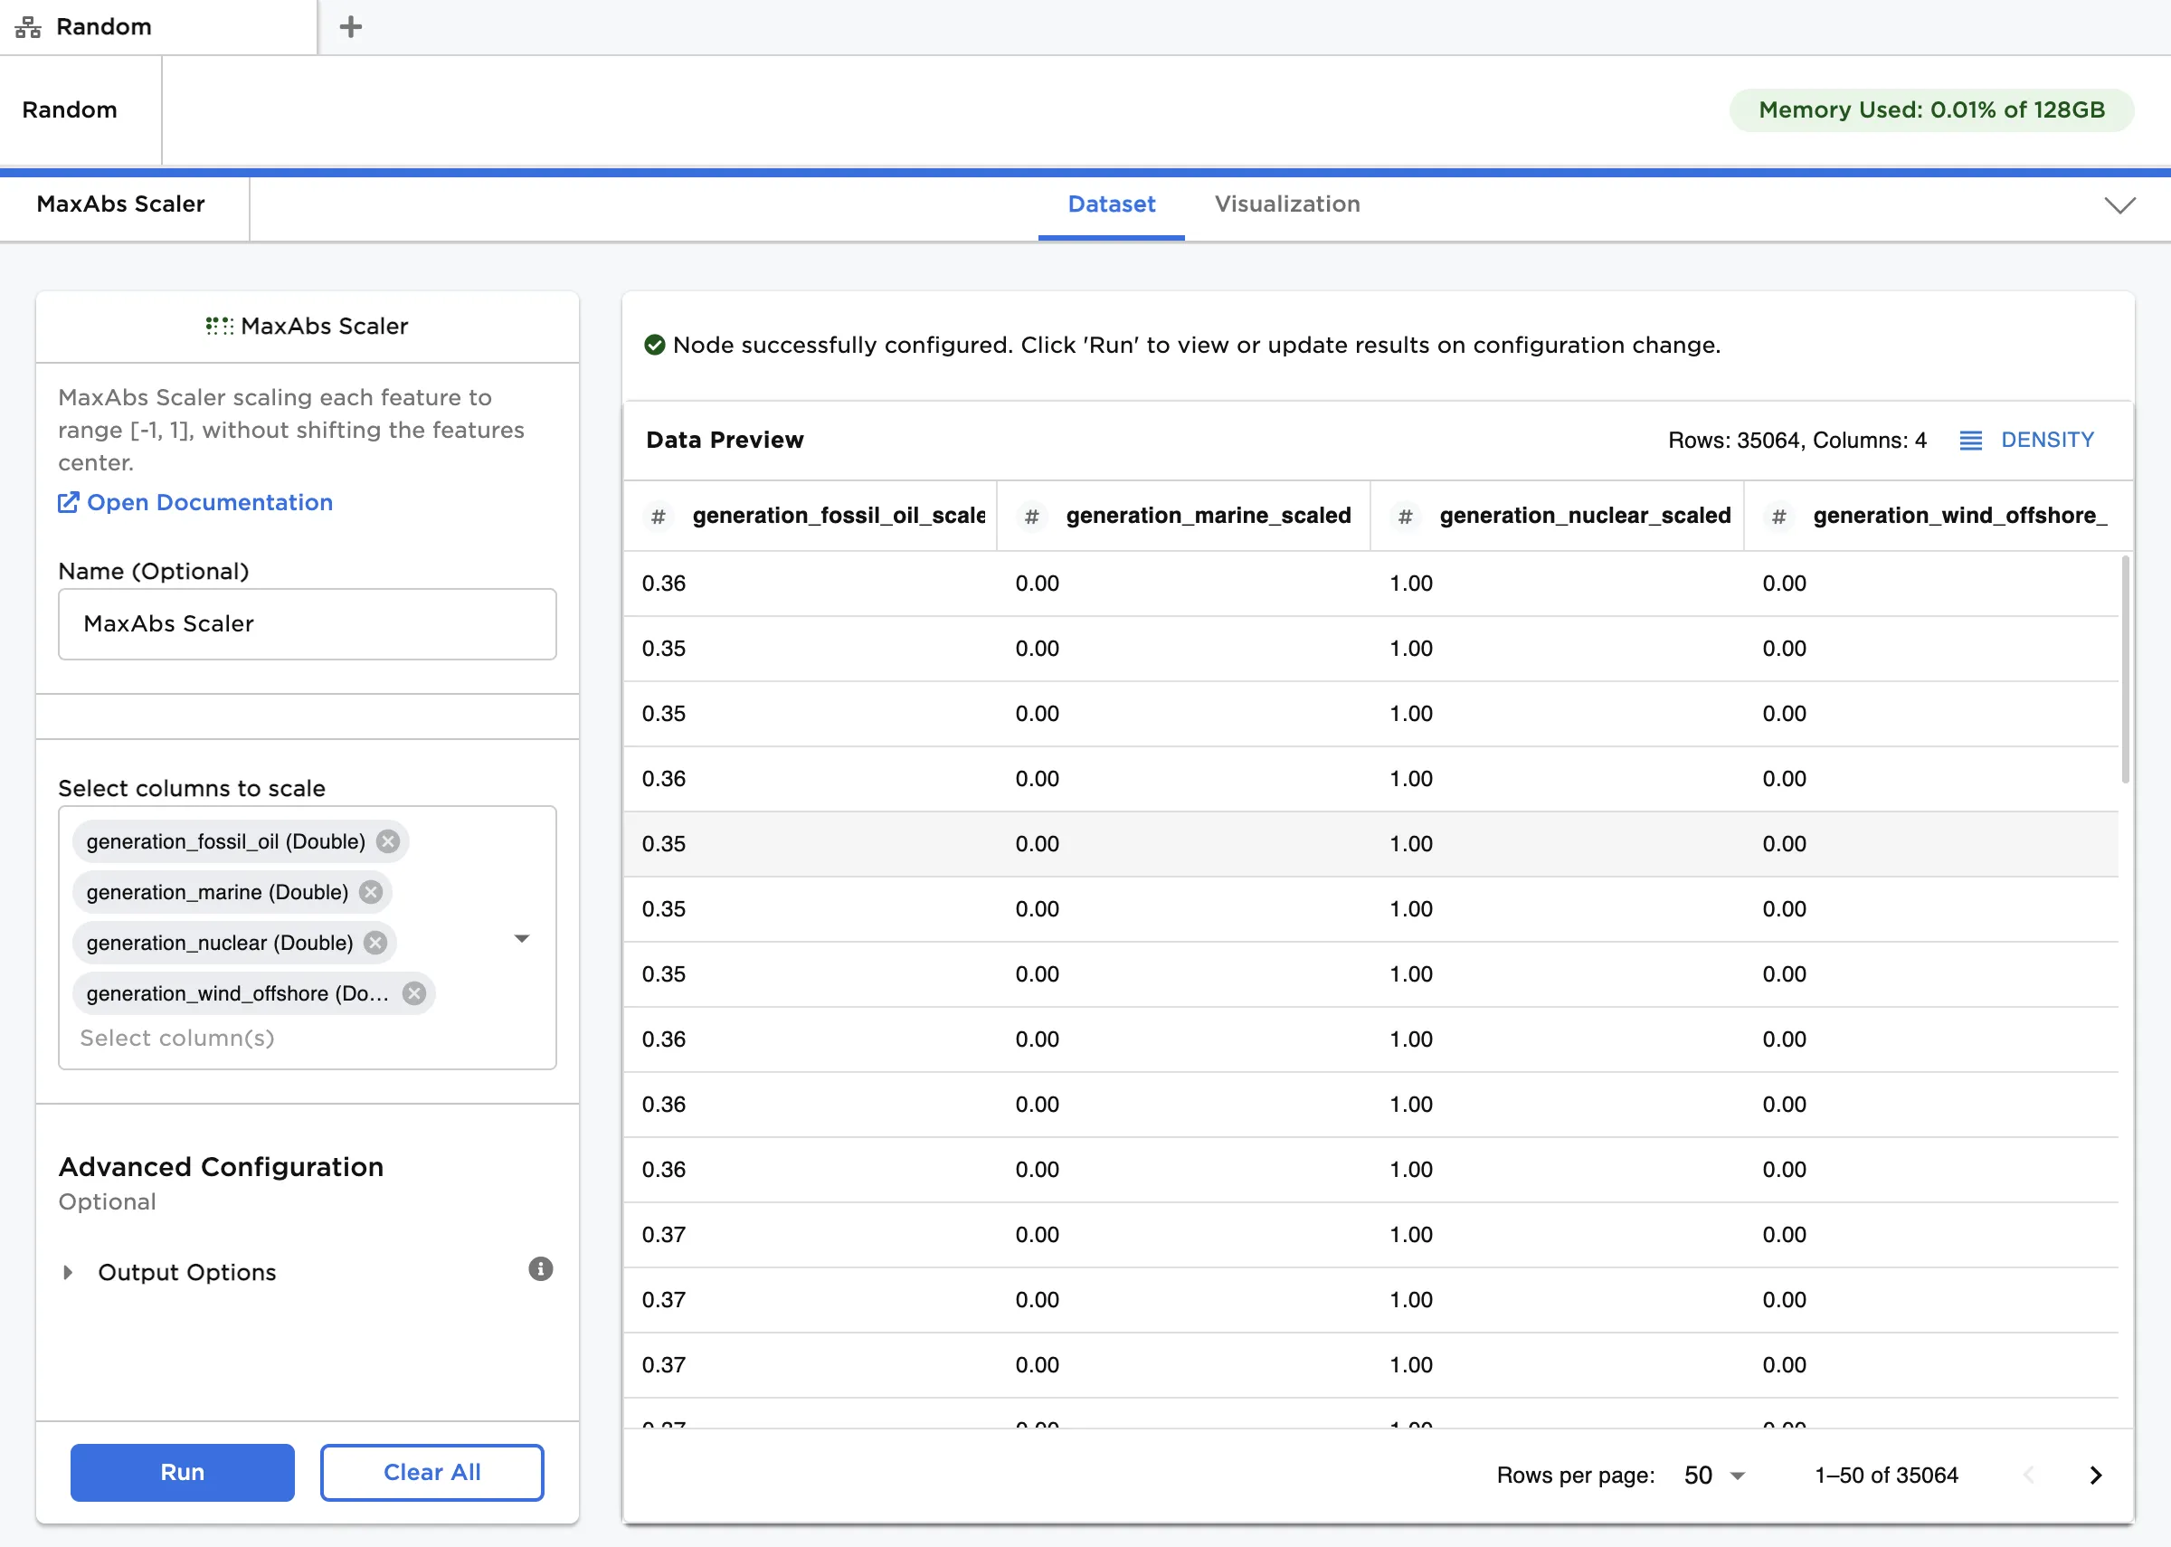Select the Dataset tab

pos(1111,204)
